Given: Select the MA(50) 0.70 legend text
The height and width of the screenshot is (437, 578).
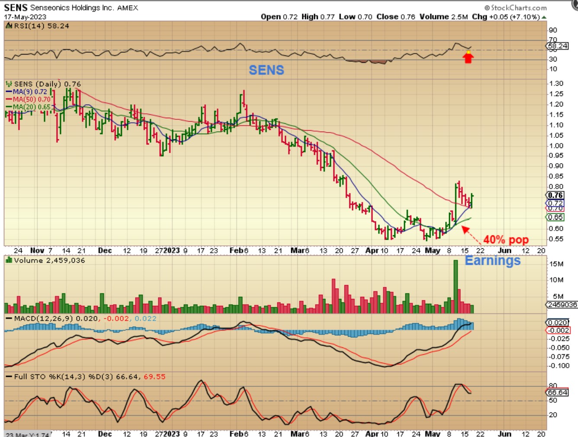Looking at the screenshot, I should coord(32,100).
